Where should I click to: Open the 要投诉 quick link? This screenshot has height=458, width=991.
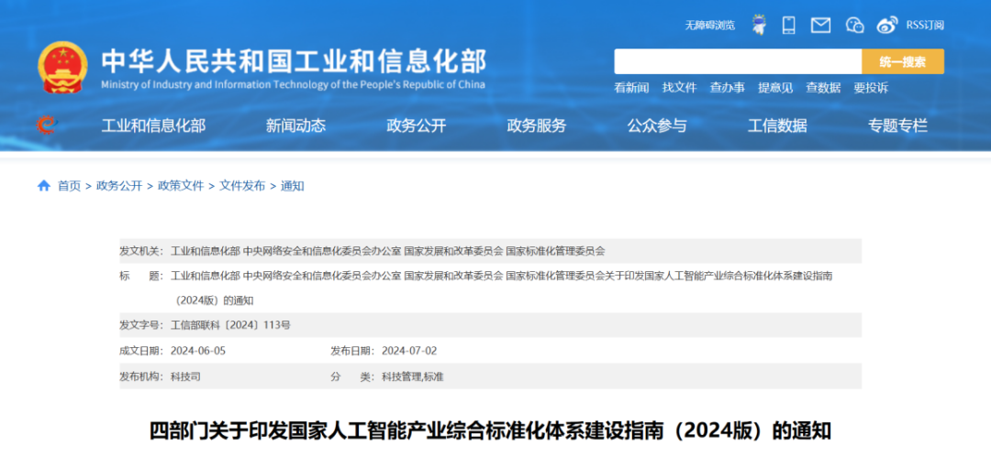[x=871, y=88]
